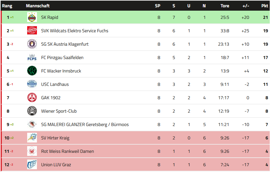Viewport: 271px width, 172px height.
Task: Open Rot Weiss Rankweil Damen team page
Action: coord(67,151)
